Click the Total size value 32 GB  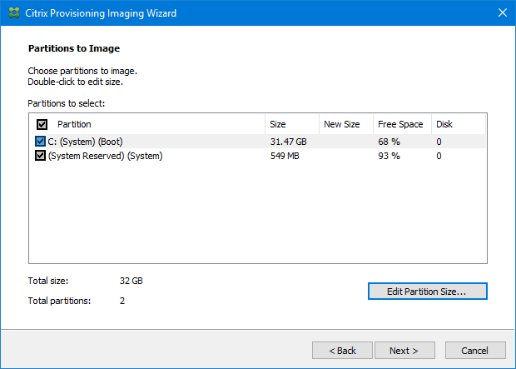point(131,281)
